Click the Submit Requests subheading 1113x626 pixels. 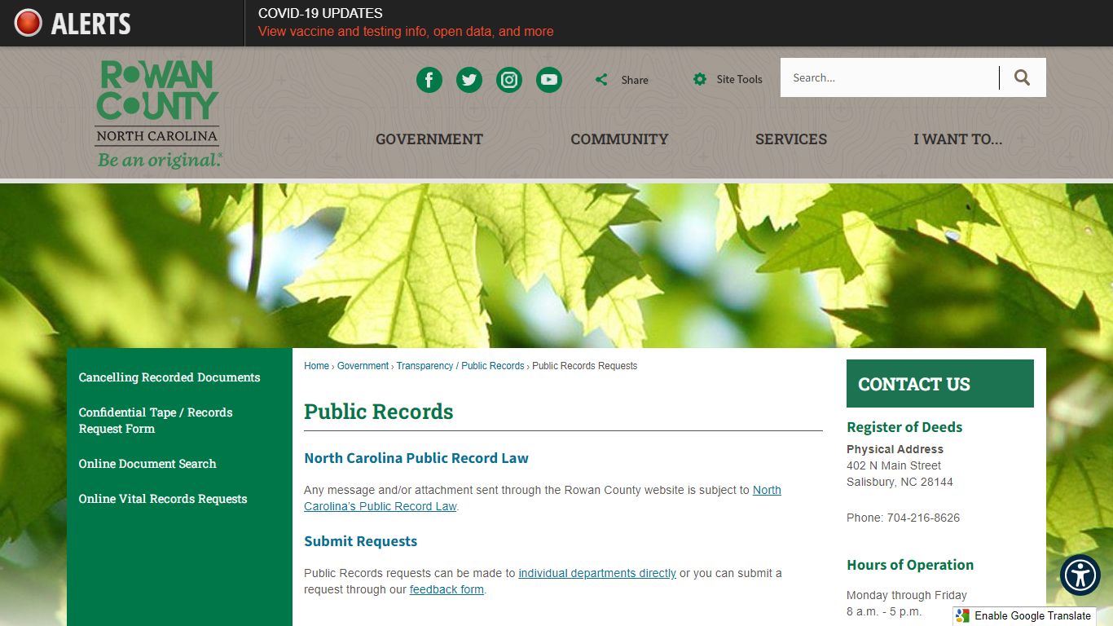click(361, 541)
